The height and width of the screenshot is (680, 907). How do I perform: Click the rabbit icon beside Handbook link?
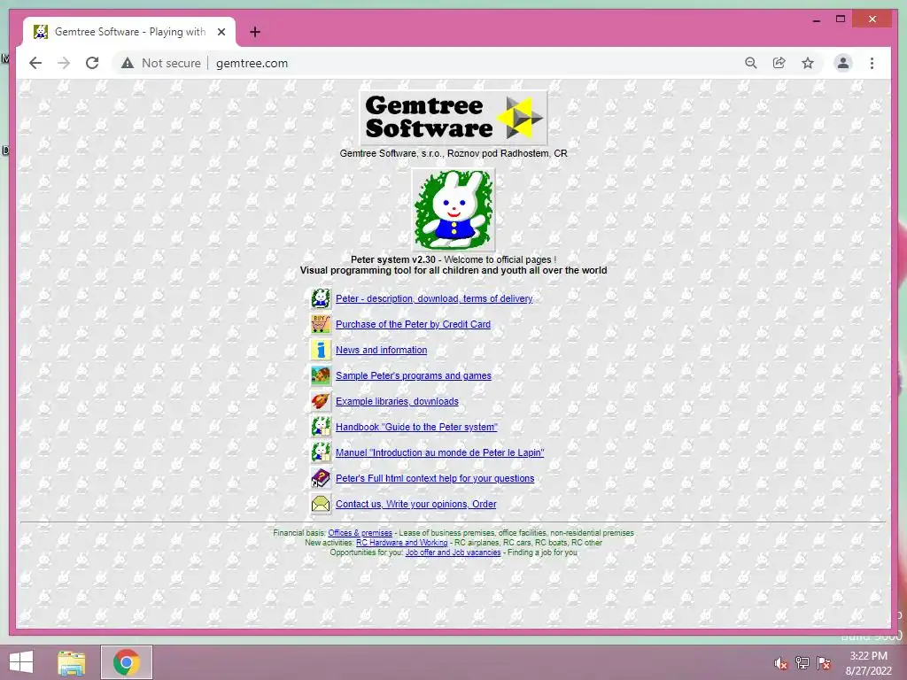pyautogui.click(x=321, y=427)
